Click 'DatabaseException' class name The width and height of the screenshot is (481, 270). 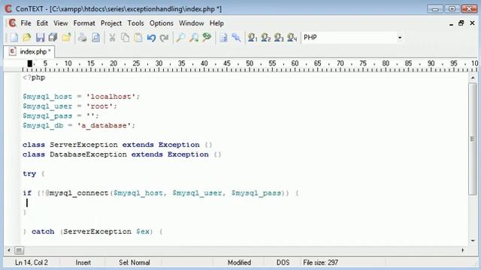coord(88,154)
